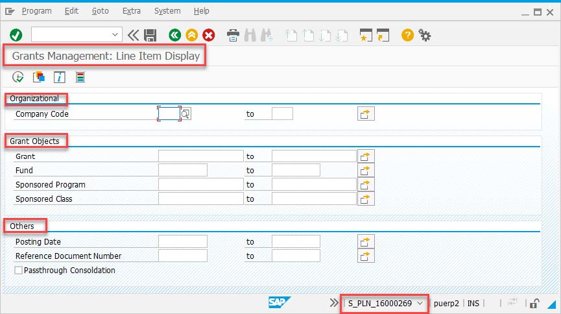The image size is (561, 314).
Task: Click the INS insert mode indicator
Action: [473, 303]
